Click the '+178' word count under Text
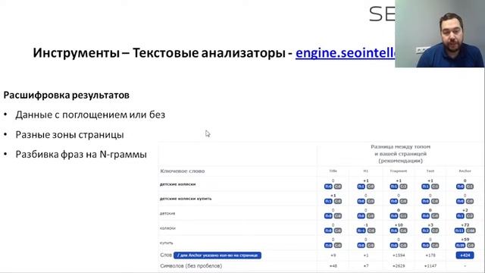 coord(430,256)
